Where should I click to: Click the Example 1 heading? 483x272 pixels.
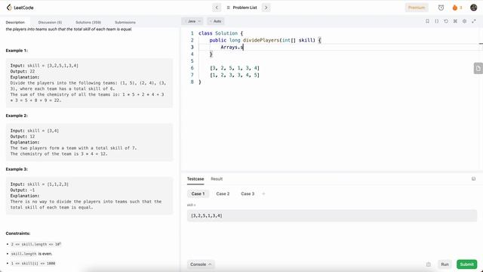coord(17,51)
